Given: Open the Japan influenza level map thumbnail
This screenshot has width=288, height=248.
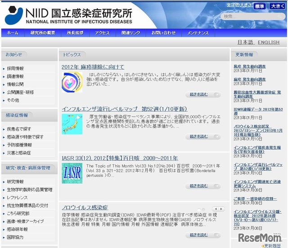Looking at the screenshot, I should 72,124.
